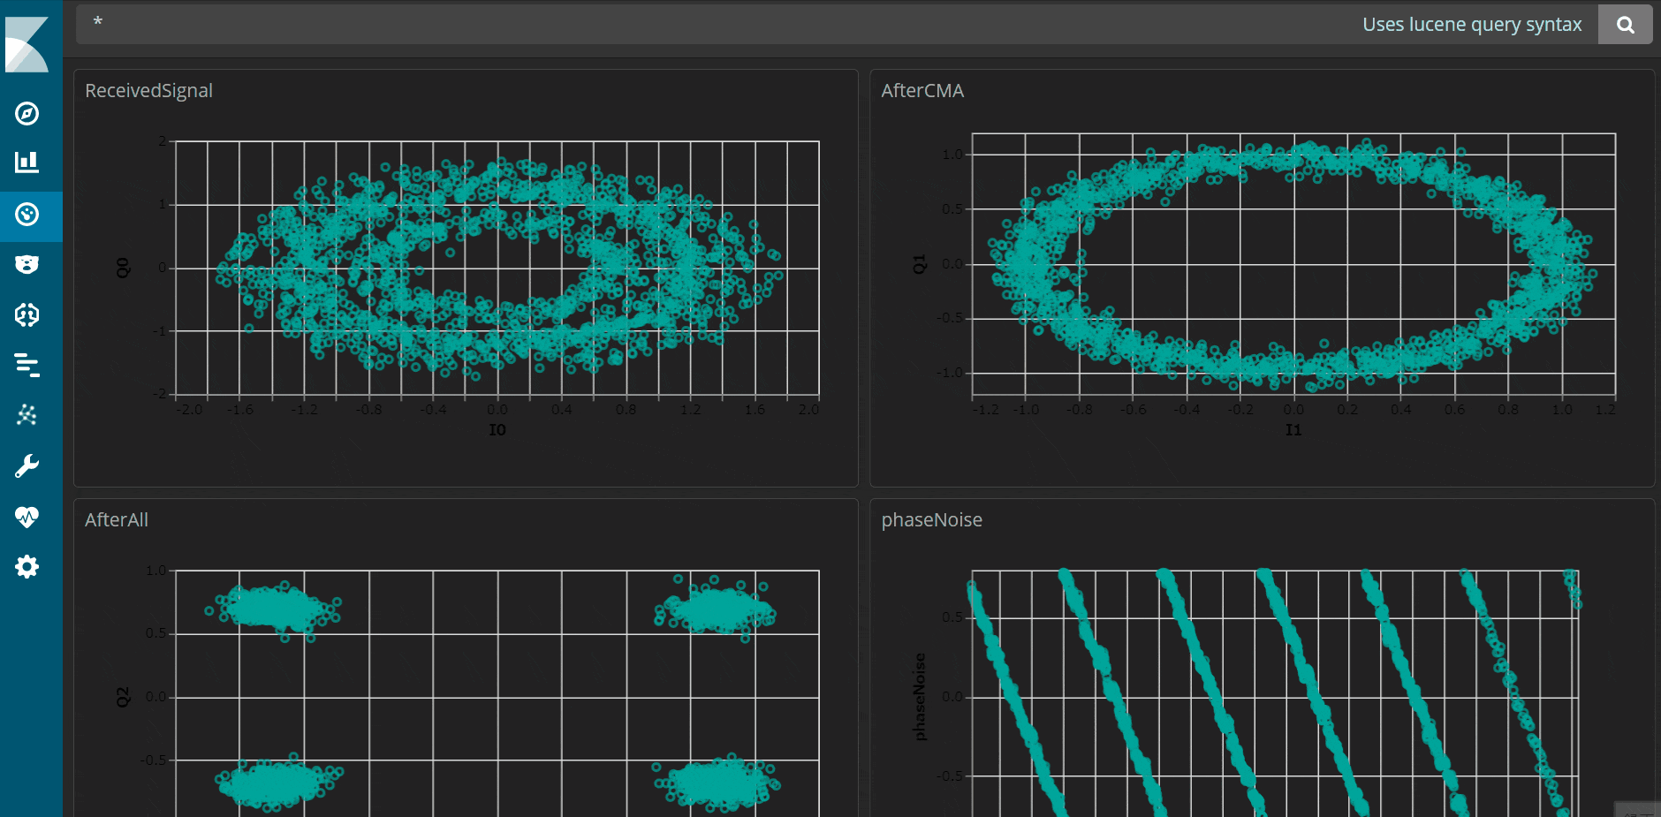Open Discover using the compass icon
Image resolution: width=1661 pixels, height=817 pixels.
tap(27, 113)
